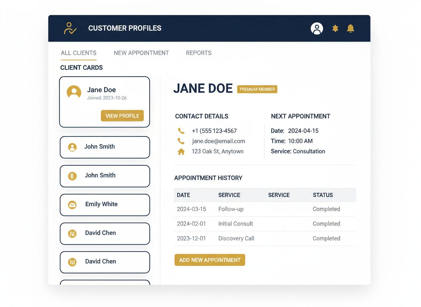Click the STATUS column header
Image resolution: width=421 pixels, height=307 pixels.
tap(323, 195)
